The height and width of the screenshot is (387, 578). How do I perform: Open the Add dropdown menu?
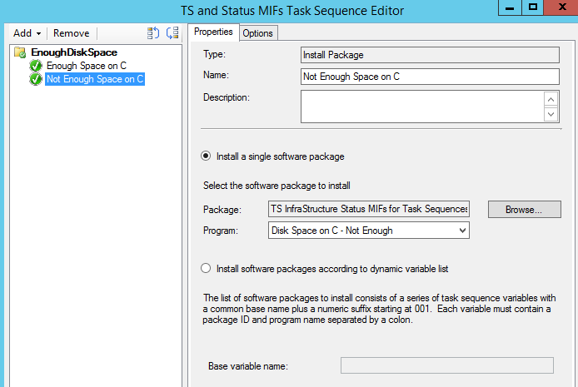[x=27, y=33]
